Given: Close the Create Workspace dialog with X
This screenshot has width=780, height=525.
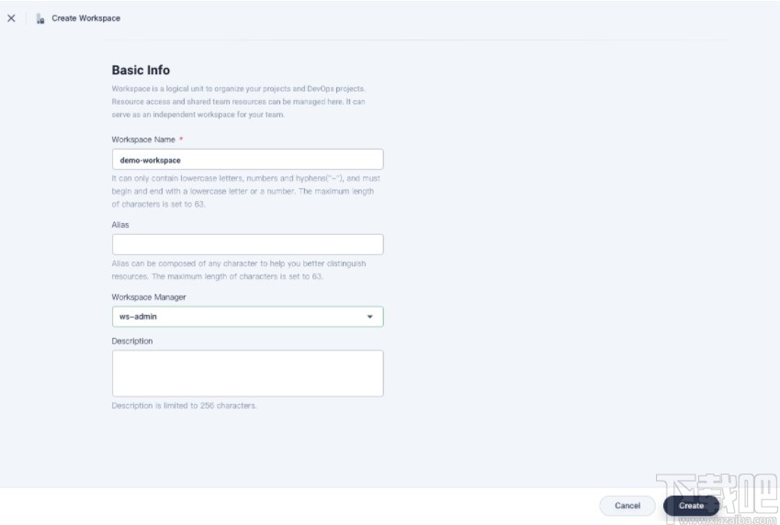Looking at the screenshot, I should click(x=11, y=18).
